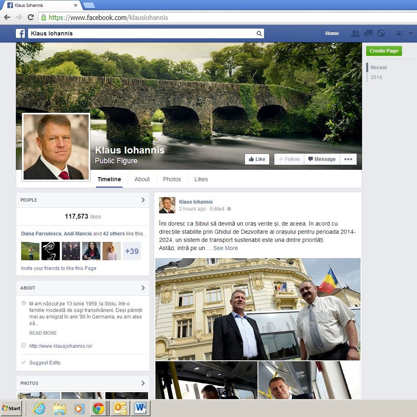Open the klausjohannis.ro website link
The height and width of the screenshot is (417, 417).
pos(61,346)
